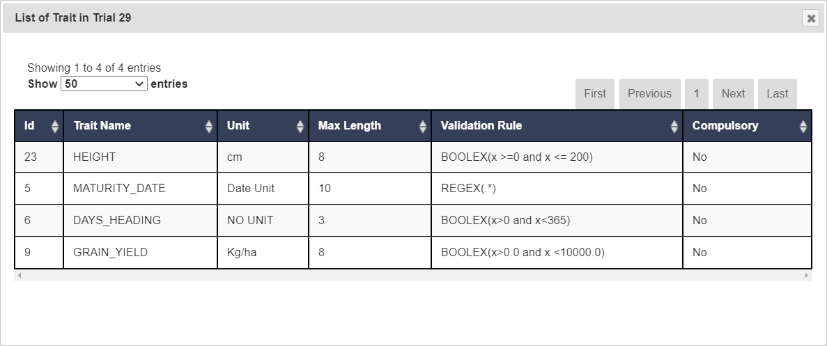Click the Validation Rule column header
The image size is (827, 346).
coord(481,126)
